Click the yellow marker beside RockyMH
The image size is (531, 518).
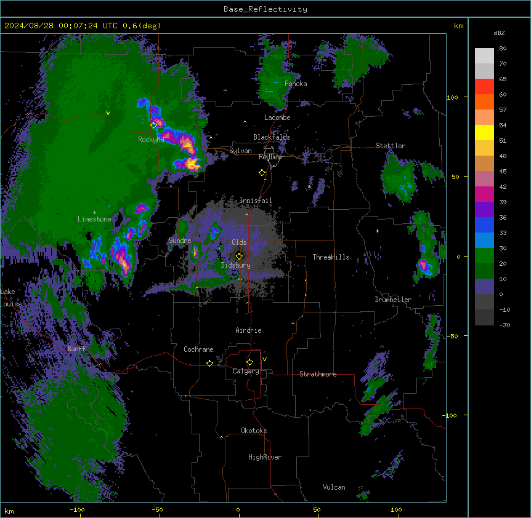[153, 126]
